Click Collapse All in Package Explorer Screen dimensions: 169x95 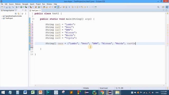pyautogui.click(x=16, y=14)
